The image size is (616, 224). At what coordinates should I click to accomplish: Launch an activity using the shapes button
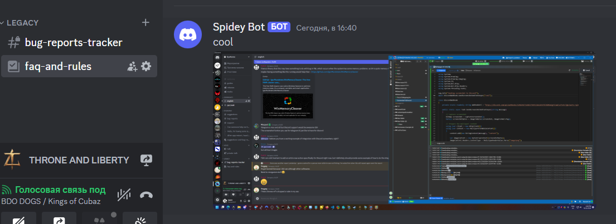(99, 219)
